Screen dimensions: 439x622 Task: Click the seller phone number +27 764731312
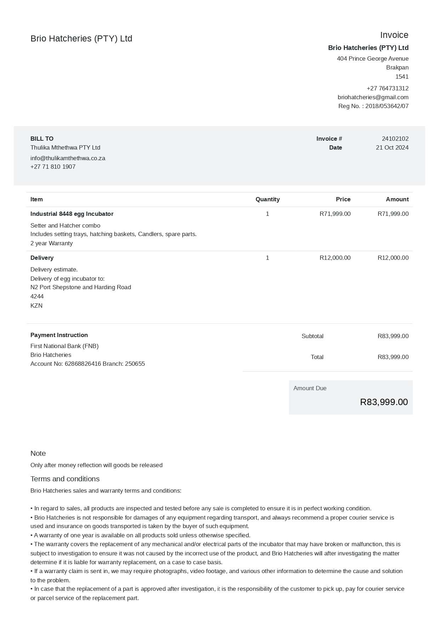[x=387, y=88]
